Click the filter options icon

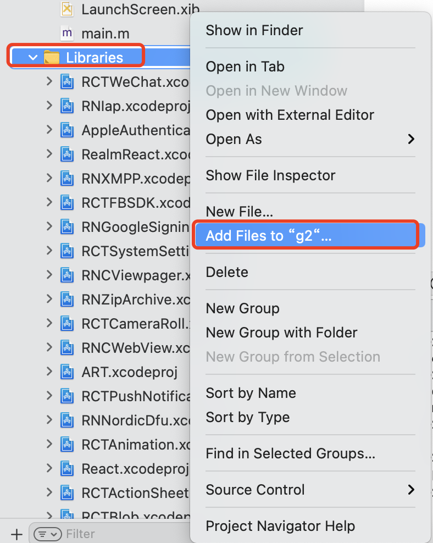(48, 534)
